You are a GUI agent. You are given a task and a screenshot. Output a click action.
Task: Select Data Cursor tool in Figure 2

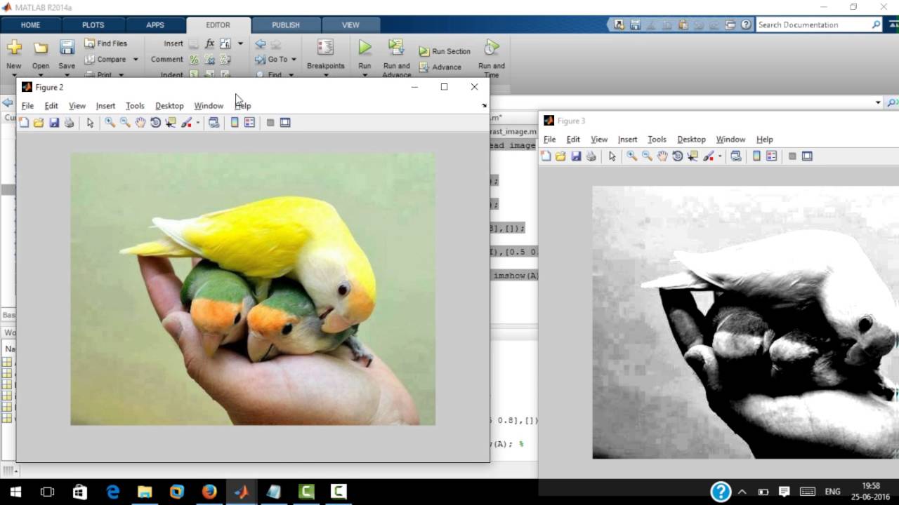[x=171, y=123]
